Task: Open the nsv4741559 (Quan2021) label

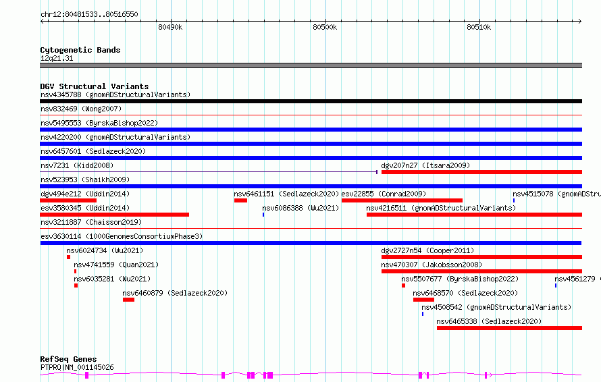Action: (x=116, y=265)
